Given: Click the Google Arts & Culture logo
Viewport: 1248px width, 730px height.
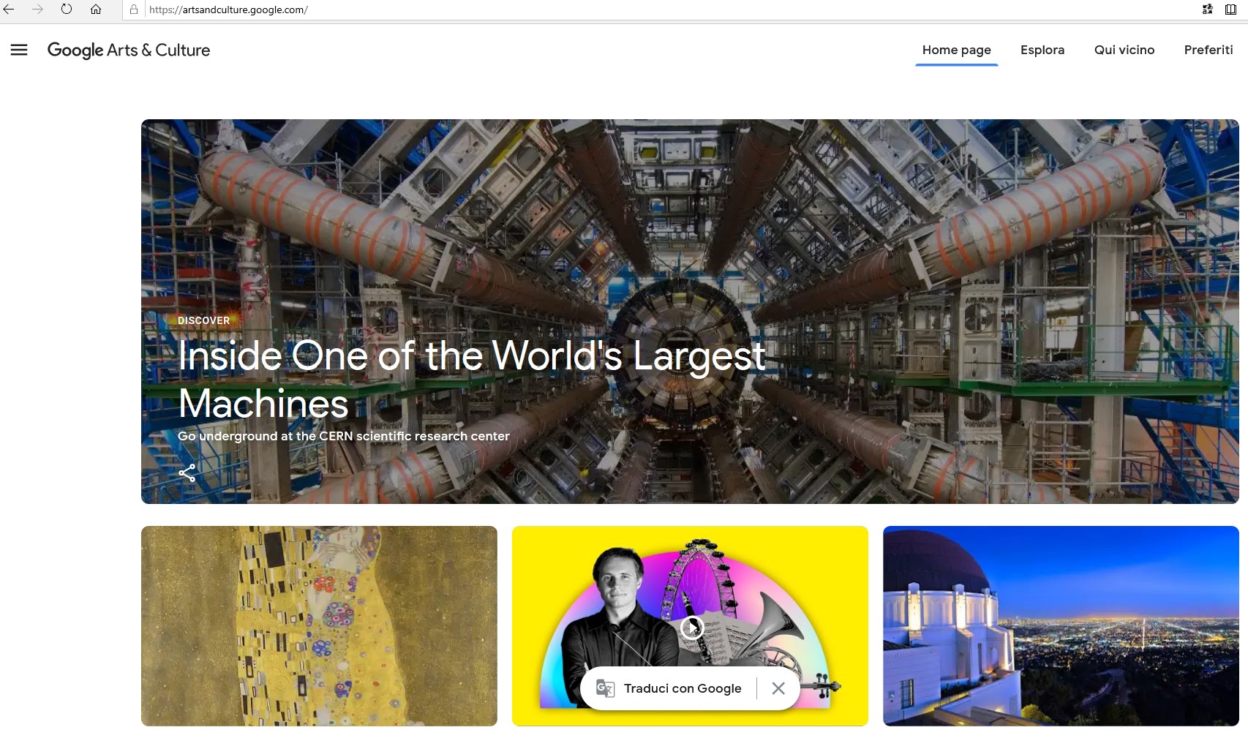Looking at the screenshot, I should pos(129,50).
